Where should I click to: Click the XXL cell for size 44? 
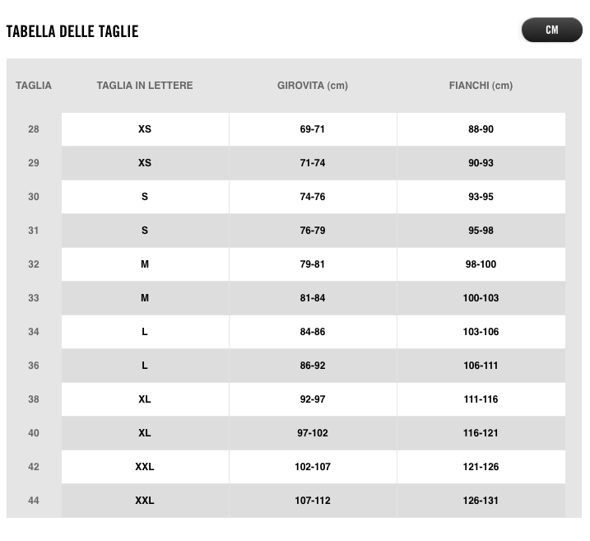pyautogui.click(x=145, y=501)
